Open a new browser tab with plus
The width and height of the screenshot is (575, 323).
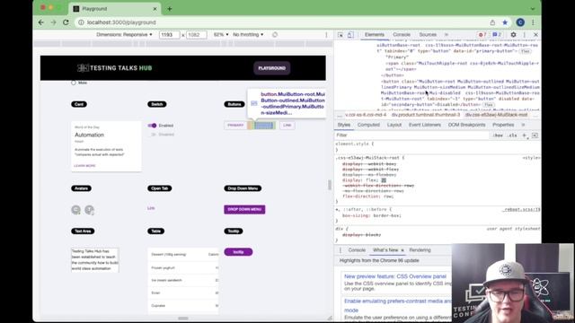170,9
